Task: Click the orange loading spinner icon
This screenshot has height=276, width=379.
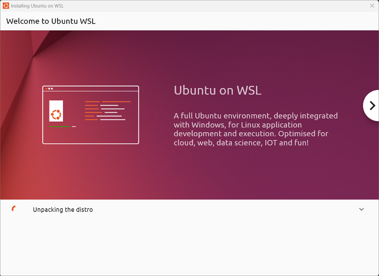Action: tap(14, 208)
